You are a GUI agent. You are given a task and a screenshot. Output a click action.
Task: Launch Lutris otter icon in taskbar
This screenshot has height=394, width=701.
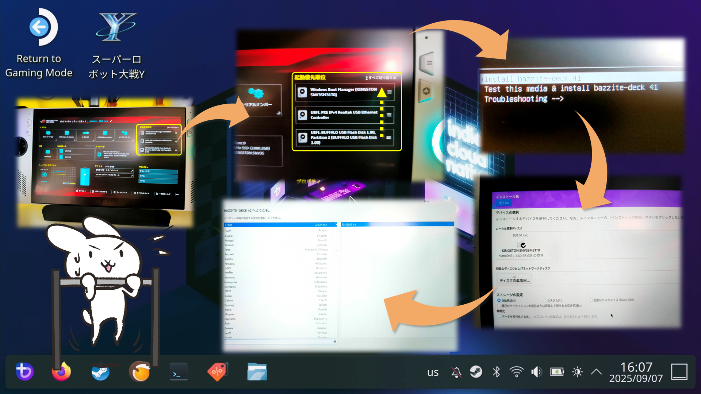(x=140, y=372)
